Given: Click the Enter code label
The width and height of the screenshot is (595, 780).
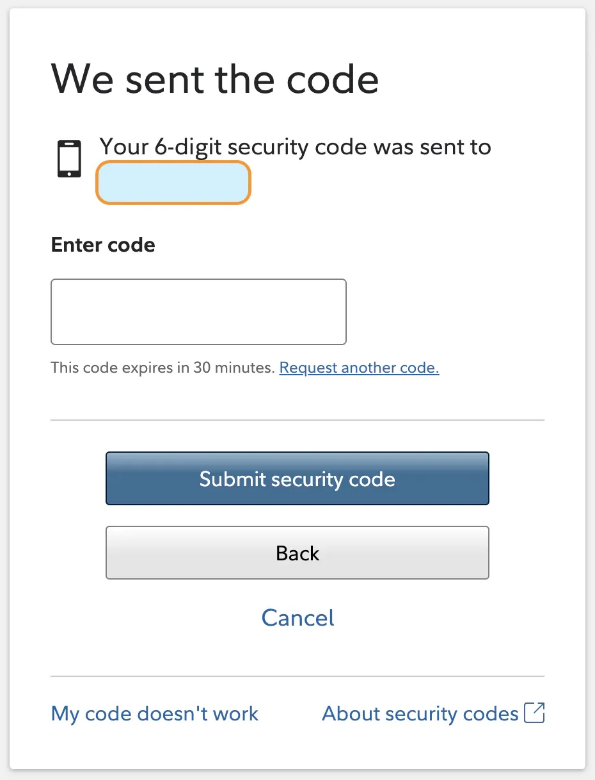Looking at the screenshot, I should (x=102, y=245).
